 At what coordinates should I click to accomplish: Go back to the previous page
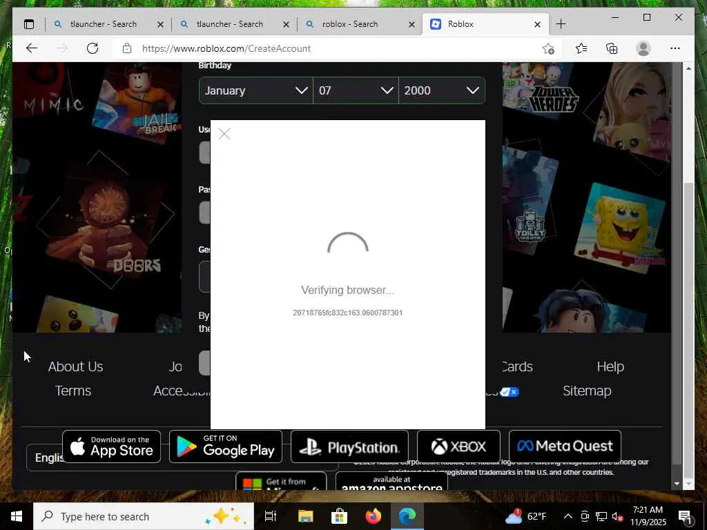pyautogui.click(x=32, y=48)
